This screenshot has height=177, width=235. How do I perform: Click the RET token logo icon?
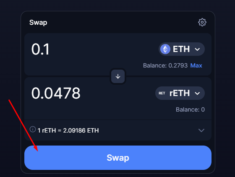pos(162,93)
